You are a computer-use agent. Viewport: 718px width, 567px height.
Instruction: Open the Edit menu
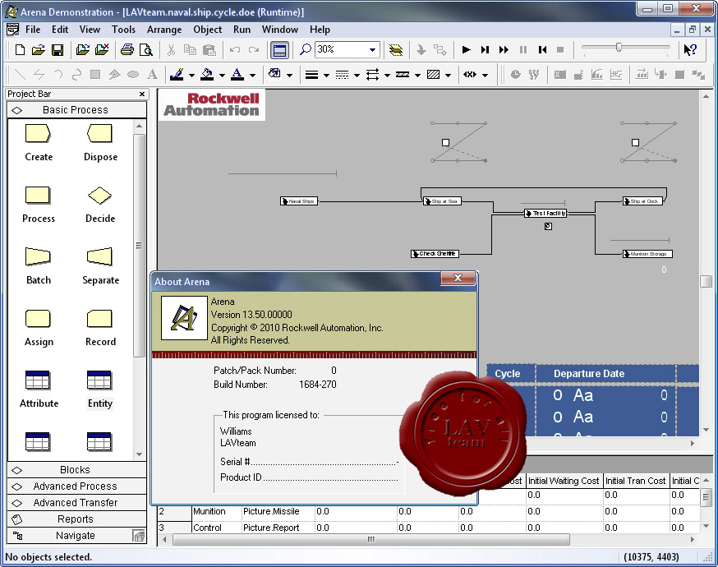click(x=60, y=30)
